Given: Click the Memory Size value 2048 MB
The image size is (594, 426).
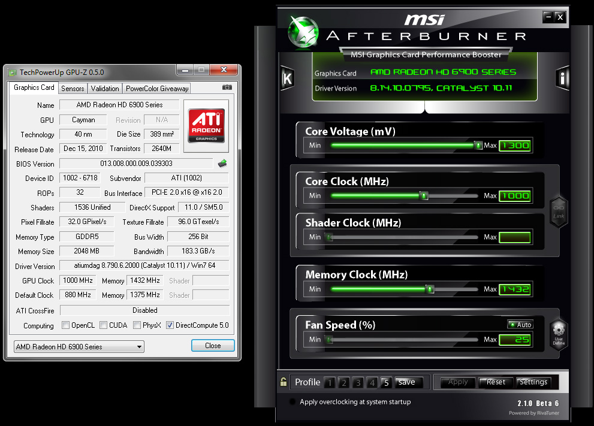Looking at the screenshot, I should click(x=87, y=250).
